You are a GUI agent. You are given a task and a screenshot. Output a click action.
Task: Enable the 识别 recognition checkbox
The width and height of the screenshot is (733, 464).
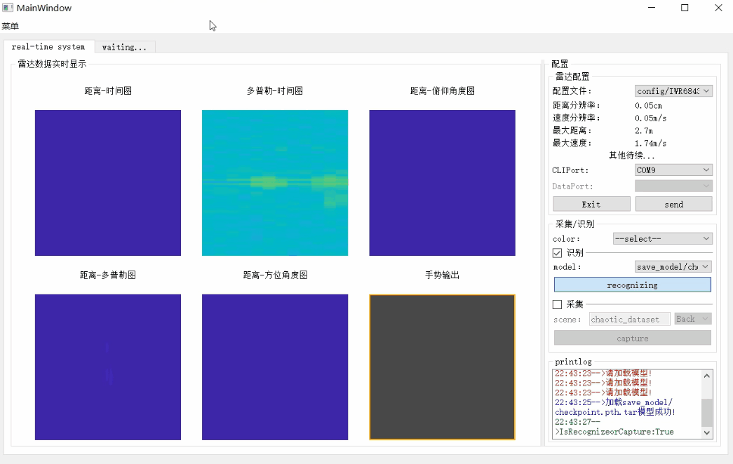click(x=556, y=252)
